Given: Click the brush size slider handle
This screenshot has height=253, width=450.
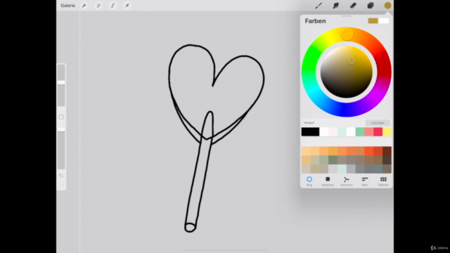Looking at the screenshot, I should [x=61, y=83].
